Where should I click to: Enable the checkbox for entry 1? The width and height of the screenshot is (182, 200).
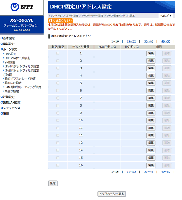pyautogui.click(x=58, y=53)
